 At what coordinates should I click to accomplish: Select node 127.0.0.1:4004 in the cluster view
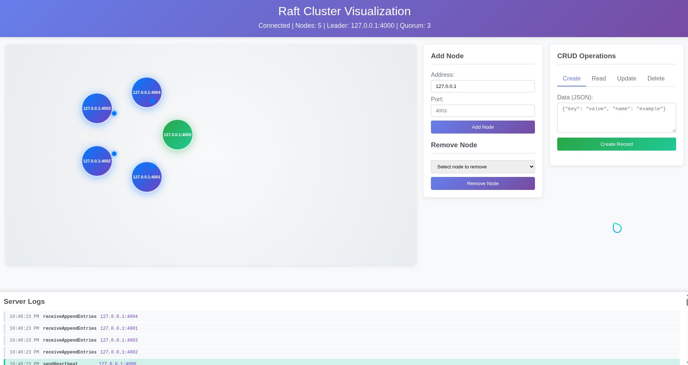pos(146,92)
